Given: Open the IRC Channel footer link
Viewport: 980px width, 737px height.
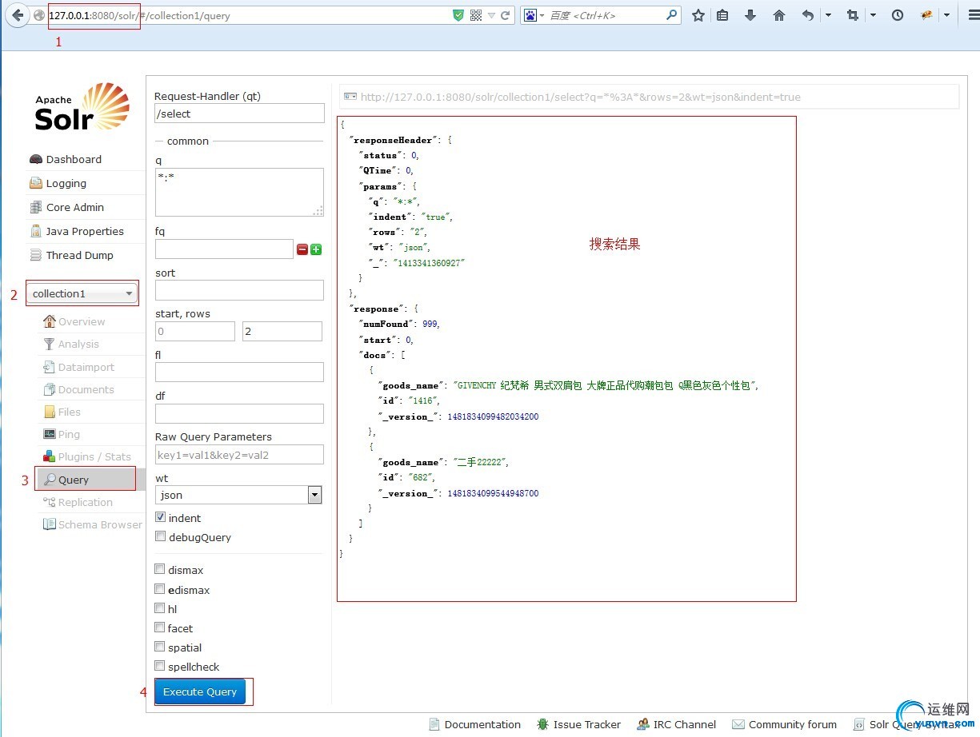Looking at the screenshot, I should point(684,724).
